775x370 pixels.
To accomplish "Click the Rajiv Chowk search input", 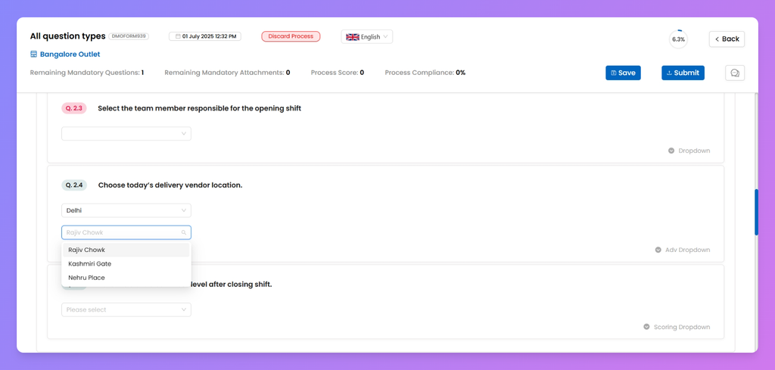I will (126, 232).
